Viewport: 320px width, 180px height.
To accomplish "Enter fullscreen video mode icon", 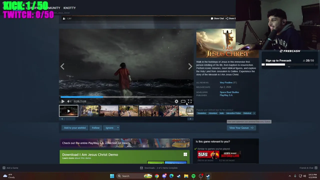I will pos(190,101).
